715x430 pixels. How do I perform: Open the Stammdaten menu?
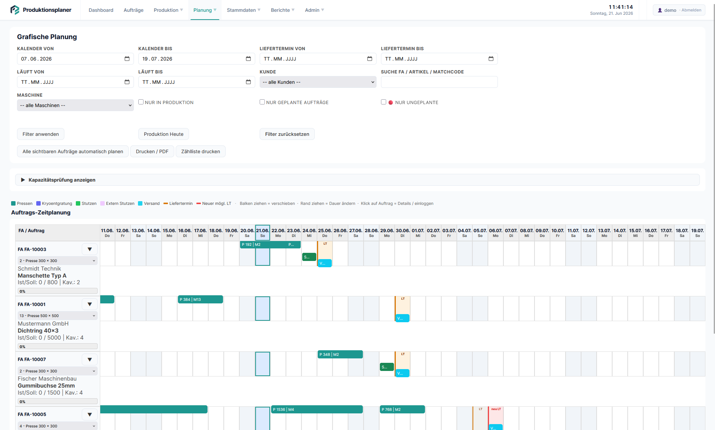(x=244, y=10)
